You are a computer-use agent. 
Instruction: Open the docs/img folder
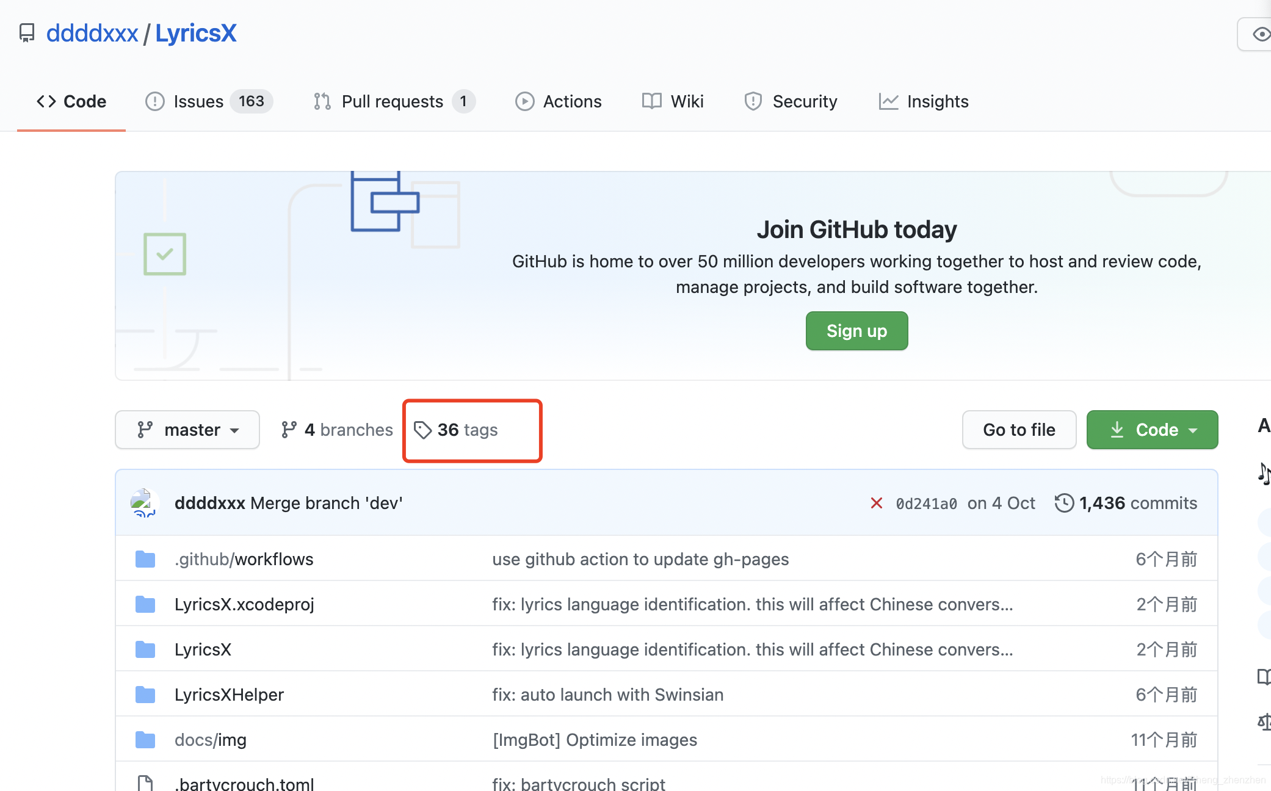tap(210, 740)
